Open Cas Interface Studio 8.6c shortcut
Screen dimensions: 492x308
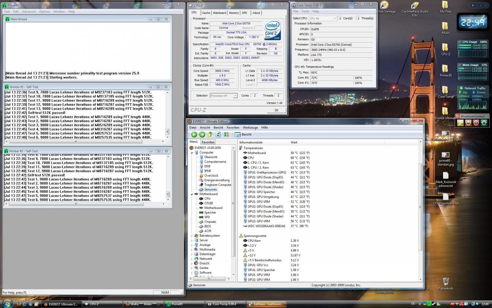[415, 9]
